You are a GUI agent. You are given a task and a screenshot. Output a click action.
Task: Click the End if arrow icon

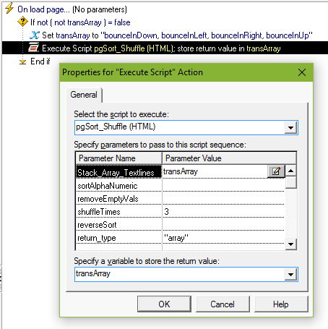pyautogui.click(x=22, y=61)
